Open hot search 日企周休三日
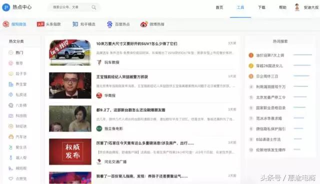The height and width of the screenshot is (184, 320). point(267,76)
